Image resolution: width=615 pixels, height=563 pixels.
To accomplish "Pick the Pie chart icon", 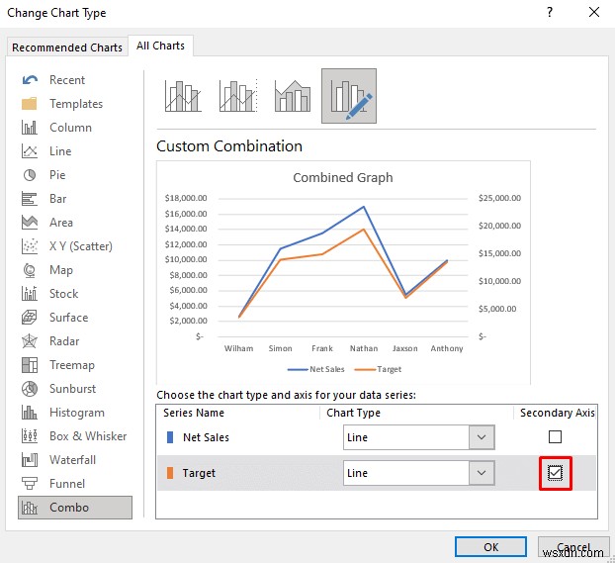I will tap(30, 175).
